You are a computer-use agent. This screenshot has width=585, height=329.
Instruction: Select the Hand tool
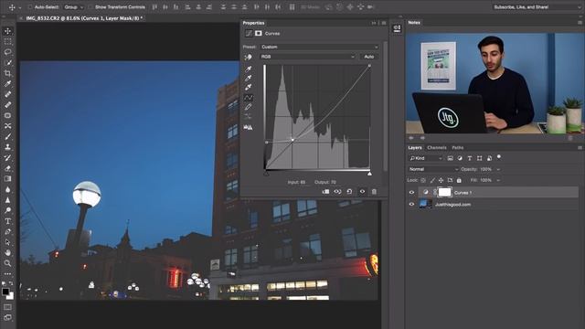tap(7, 252)
